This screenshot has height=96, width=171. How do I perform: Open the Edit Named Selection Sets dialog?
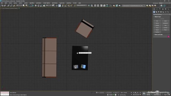pyautogui.click(x=75, y=6)
